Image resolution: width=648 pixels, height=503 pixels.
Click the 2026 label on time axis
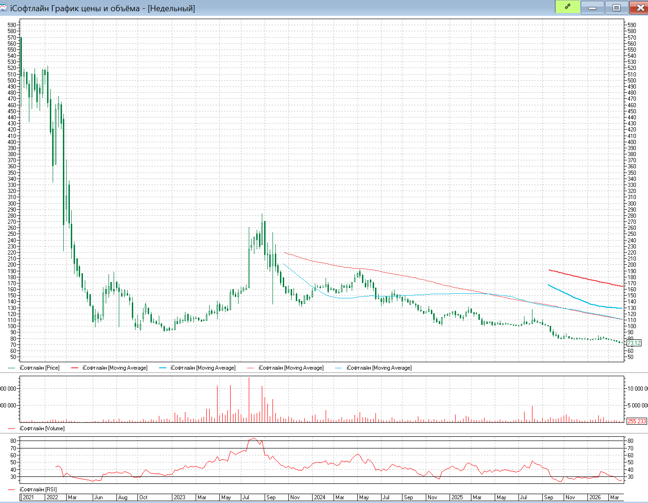coord(595,497)
